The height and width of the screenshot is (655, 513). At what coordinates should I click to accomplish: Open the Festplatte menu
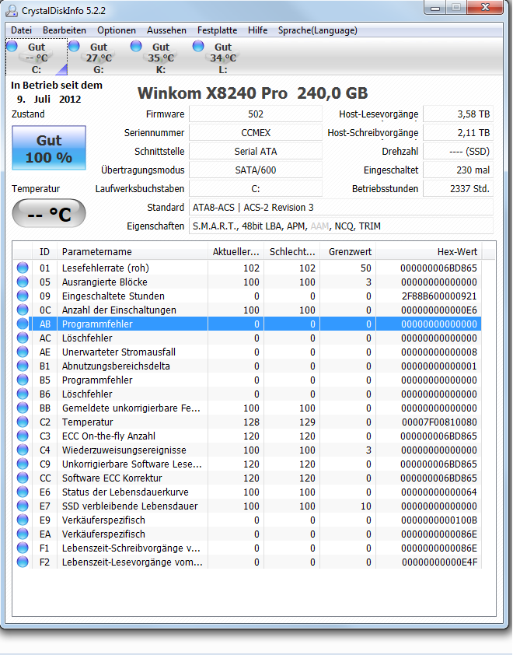click(217, 30)
